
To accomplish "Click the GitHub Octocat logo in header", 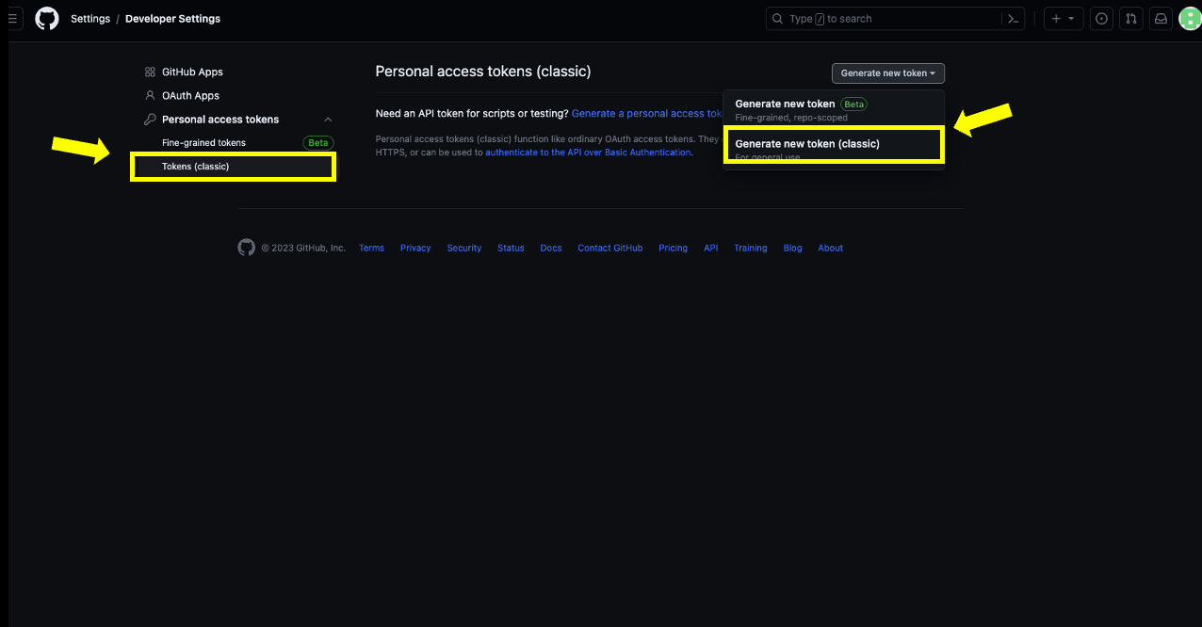I will (47, 19).
